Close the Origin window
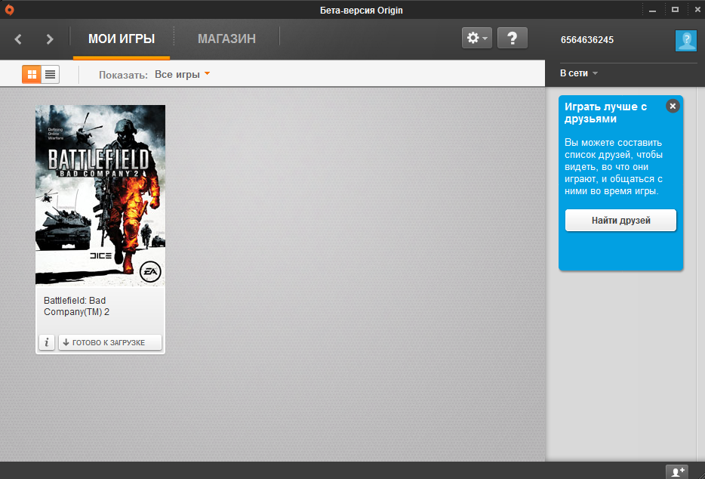Image resolution: width=705 pixels, height=479 pixels. (x=697, y=10)
